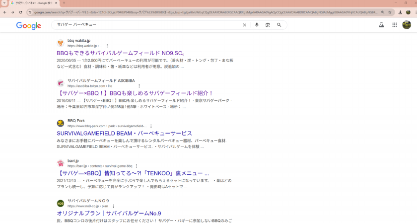This screenshot has height=223, width=417.
Task: Open Search Labs flask icon
Action: pyautogui.click(x=381, y=25)
